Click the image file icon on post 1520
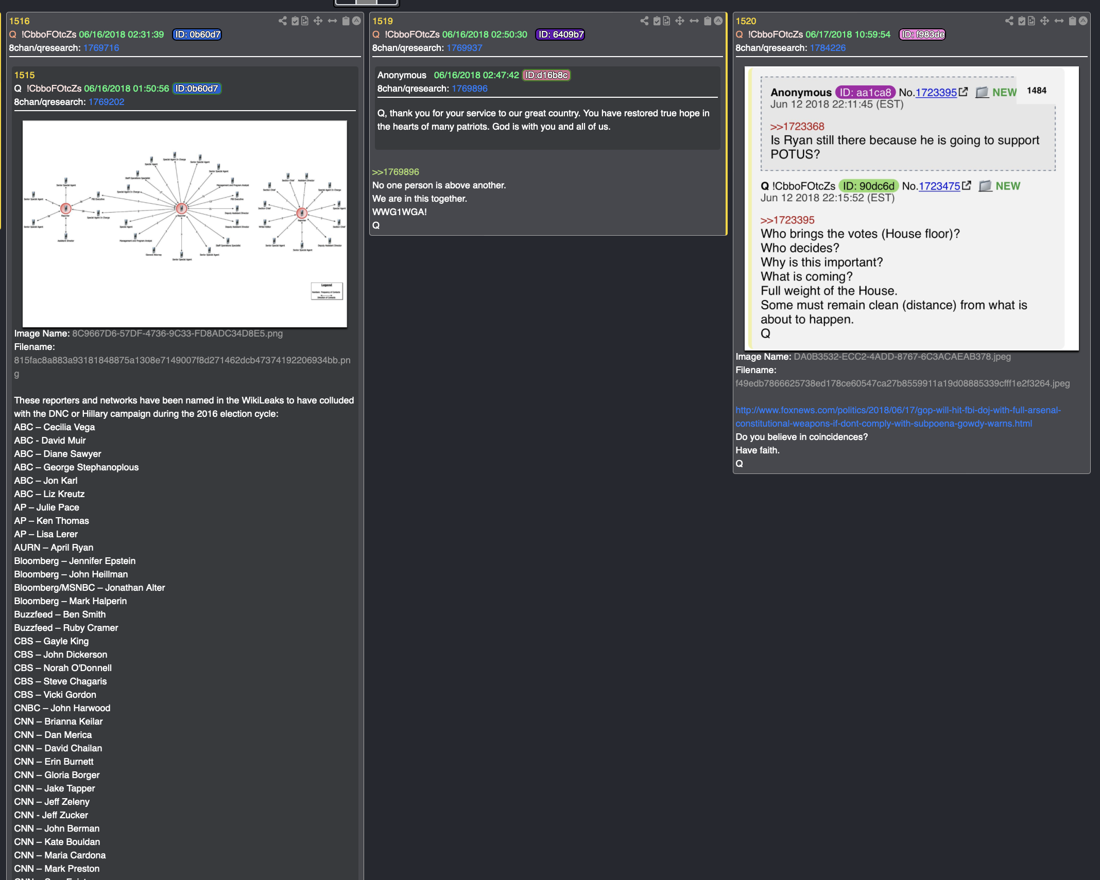 pyautogui.click(x=1032, y=21)
